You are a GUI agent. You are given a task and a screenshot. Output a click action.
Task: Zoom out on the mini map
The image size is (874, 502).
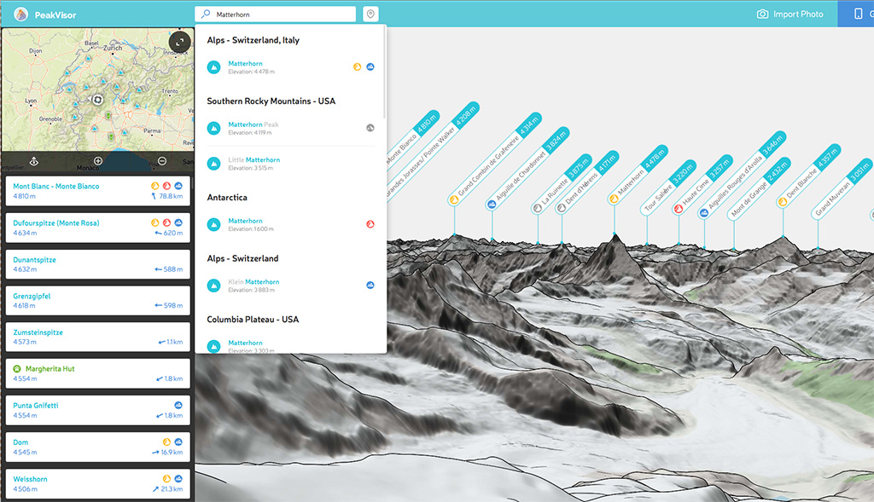(162, 161)
